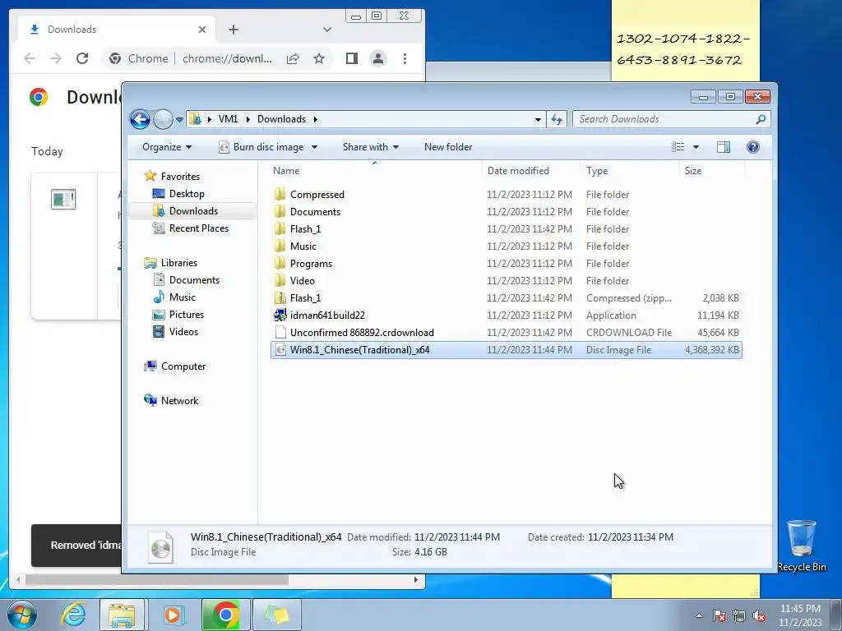Sort by the Type column
The height and width of the screenshot is (631, 842).
click(630, 171)
